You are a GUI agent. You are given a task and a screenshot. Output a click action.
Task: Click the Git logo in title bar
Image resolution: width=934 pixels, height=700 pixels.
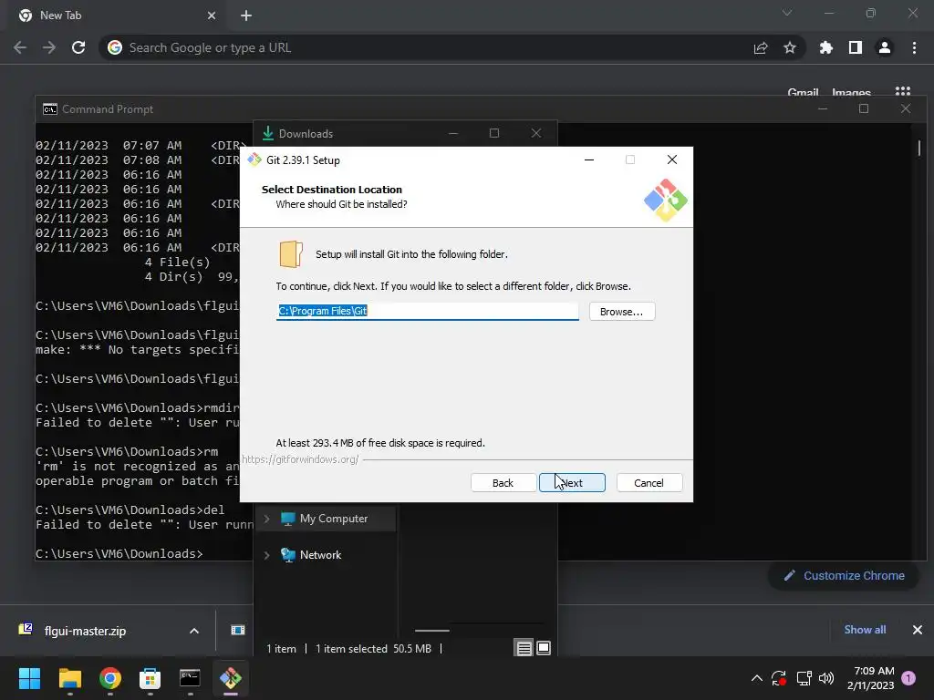click(x=254, y=160)
